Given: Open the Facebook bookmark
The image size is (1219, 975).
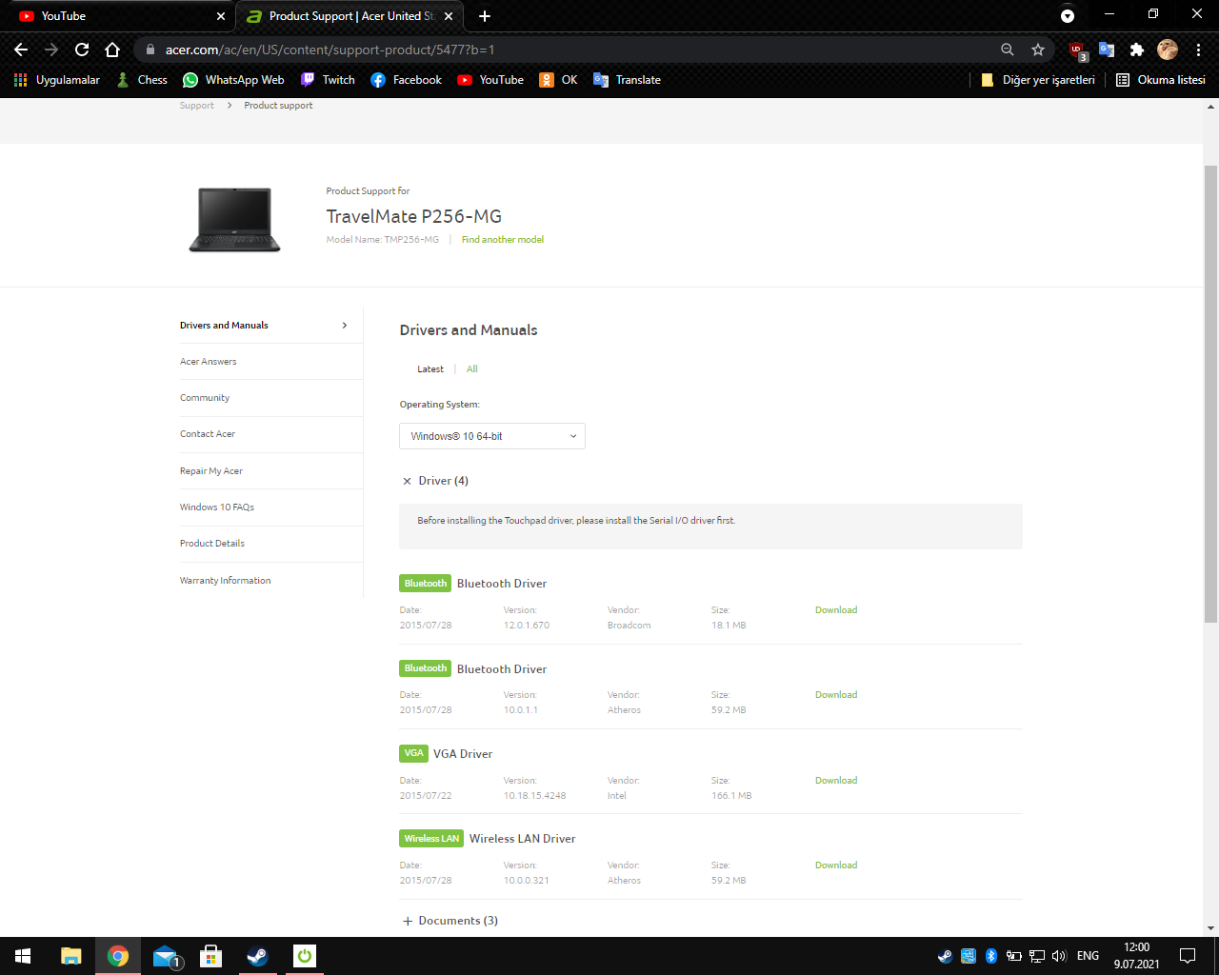Looking at the screenshot, I should click(407, 80).
